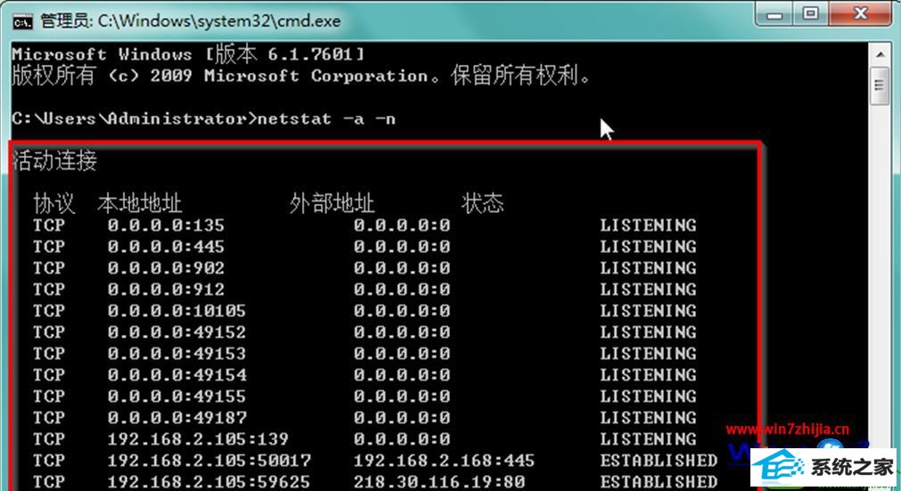Click local address 0.0.0.0:49154
Screen dimensions: 901x491
click(x=177, y=375)
